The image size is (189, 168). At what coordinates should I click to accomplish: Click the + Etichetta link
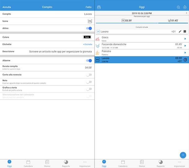(x=87, y=44)
